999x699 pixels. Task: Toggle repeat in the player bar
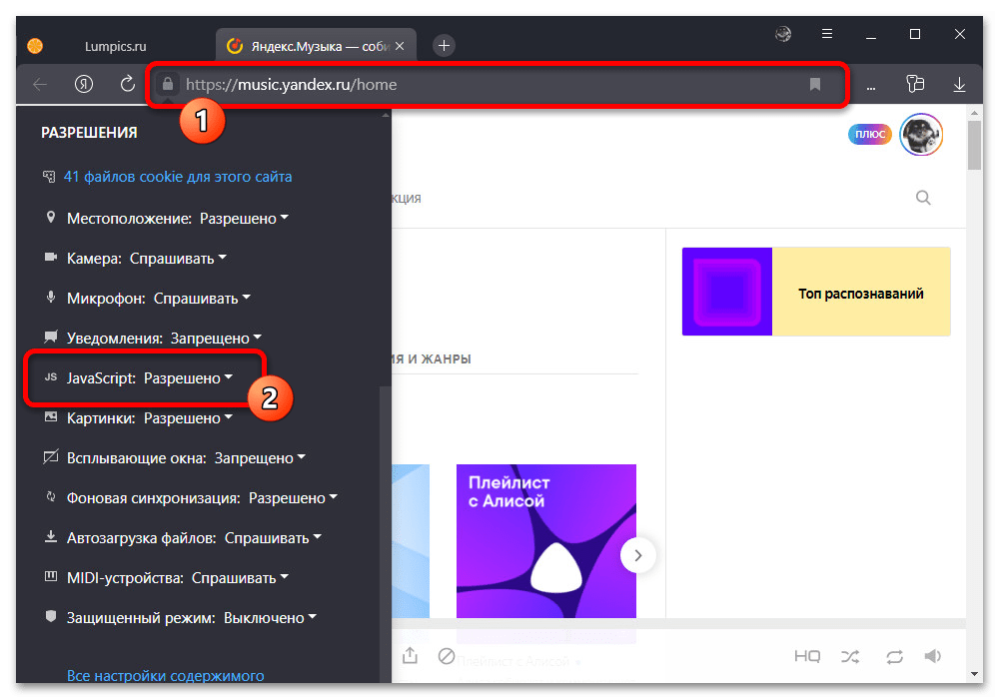pyautogui.click(x=894, y=656)
